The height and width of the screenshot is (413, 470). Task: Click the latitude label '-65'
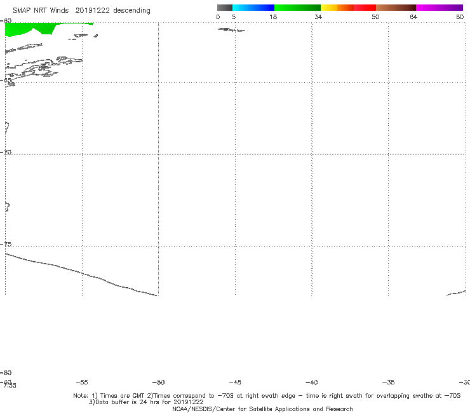(6, 80)
